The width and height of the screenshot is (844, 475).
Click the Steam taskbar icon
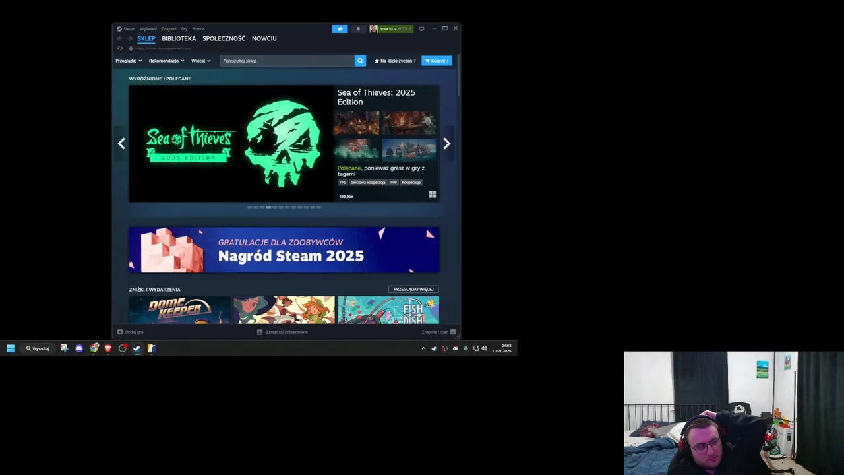click(x=136, y=348)
